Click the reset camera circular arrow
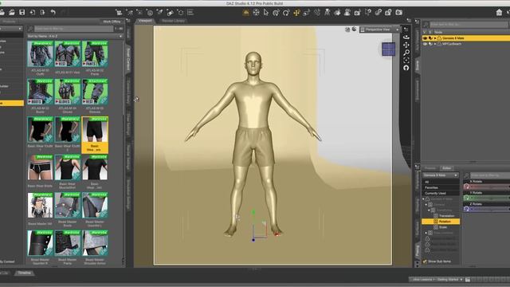 tap(406, 68)
